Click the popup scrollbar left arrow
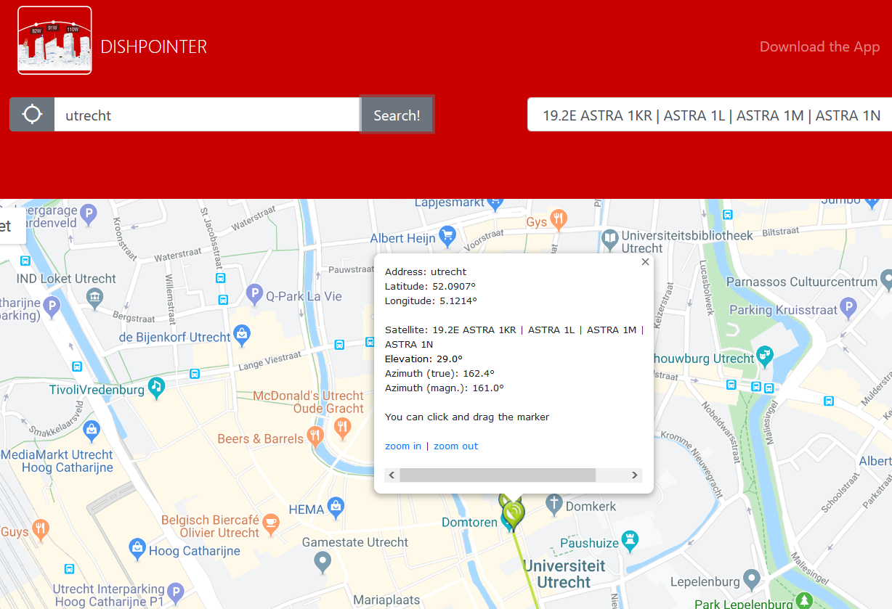Screen dimensions: 892x609 pos(392,475)
